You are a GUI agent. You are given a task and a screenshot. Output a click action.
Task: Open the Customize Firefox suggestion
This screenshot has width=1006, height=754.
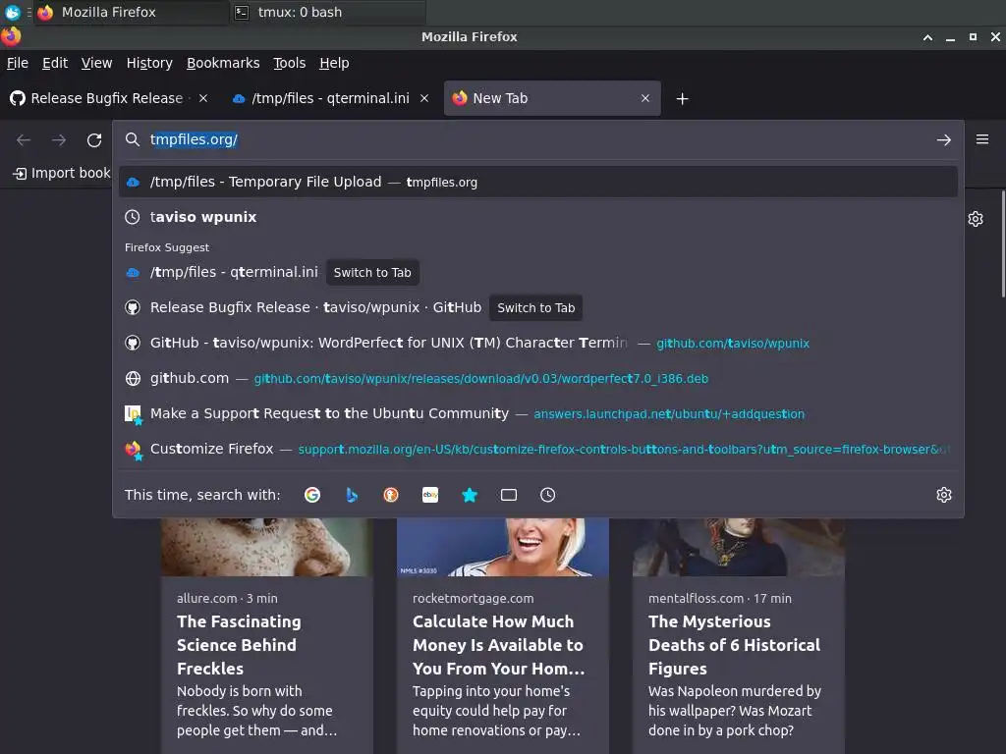click(x=537, y=449)
